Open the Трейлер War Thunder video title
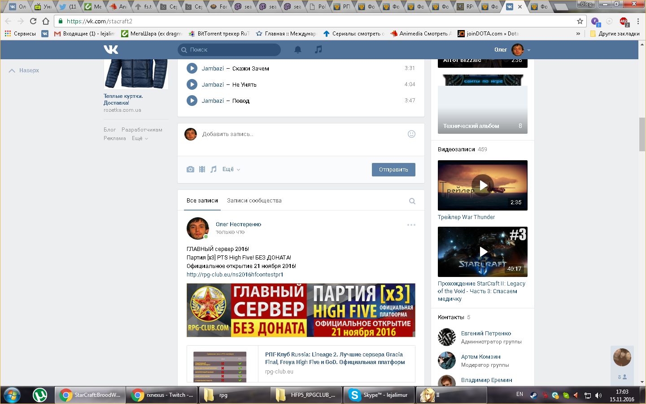The image size is (646, 404). tap(466, 217)
